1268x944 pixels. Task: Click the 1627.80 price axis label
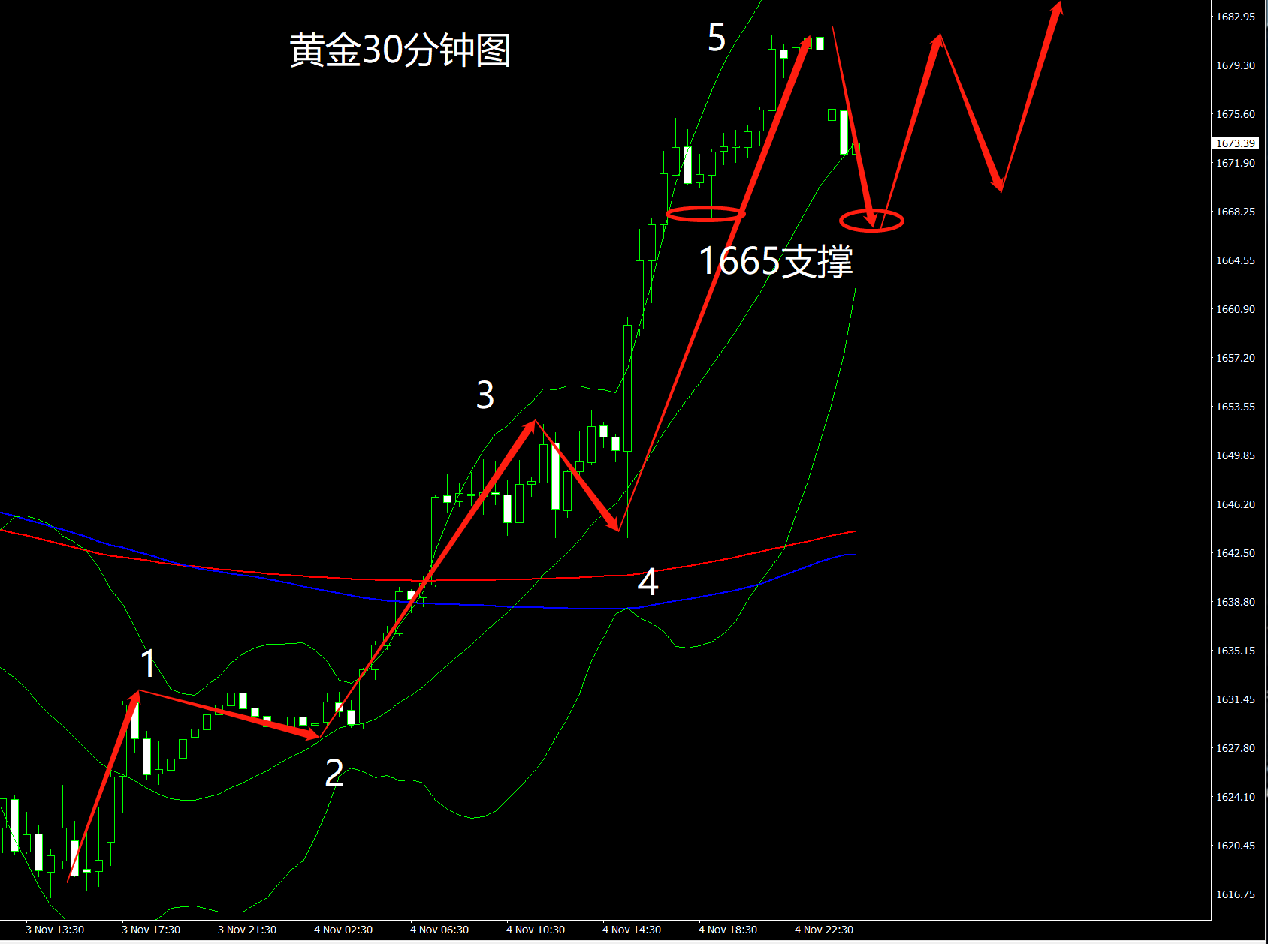1236,748
